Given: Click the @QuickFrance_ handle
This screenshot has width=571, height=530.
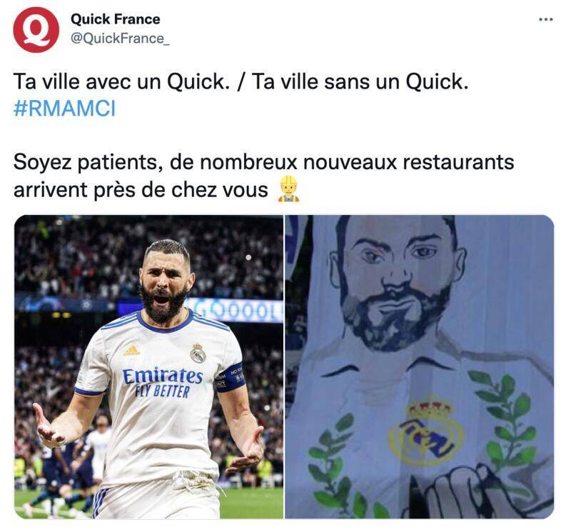Looking at the screenshot, I should click(x=120, y=39).
